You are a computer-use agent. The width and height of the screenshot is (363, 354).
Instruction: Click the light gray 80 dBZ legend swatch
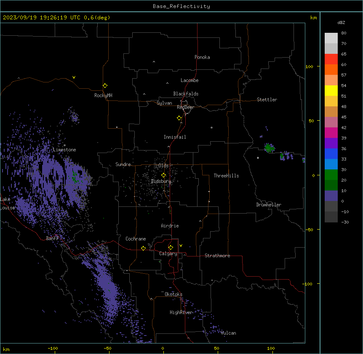[331, 38]
